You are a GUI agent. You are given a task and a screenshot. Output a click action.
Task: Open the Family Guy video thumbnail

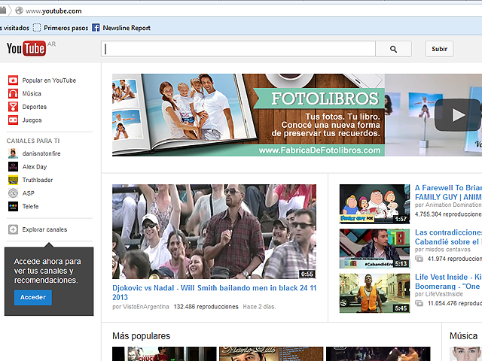point(374,204)
